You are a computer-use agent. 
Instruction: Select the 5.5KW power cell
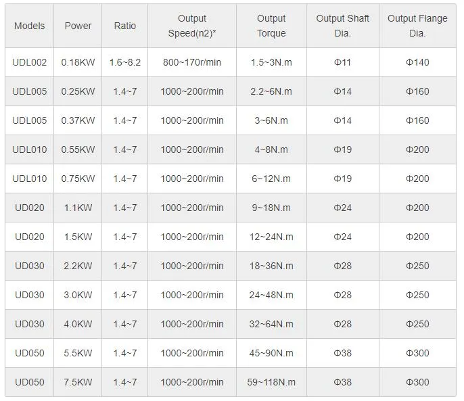(x=78, y=353)
